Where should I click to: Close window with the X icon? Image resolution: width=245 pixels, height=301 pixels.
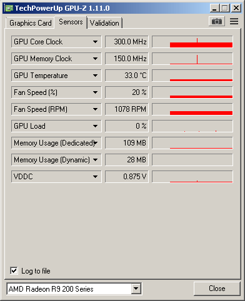[x=236, y=8]
